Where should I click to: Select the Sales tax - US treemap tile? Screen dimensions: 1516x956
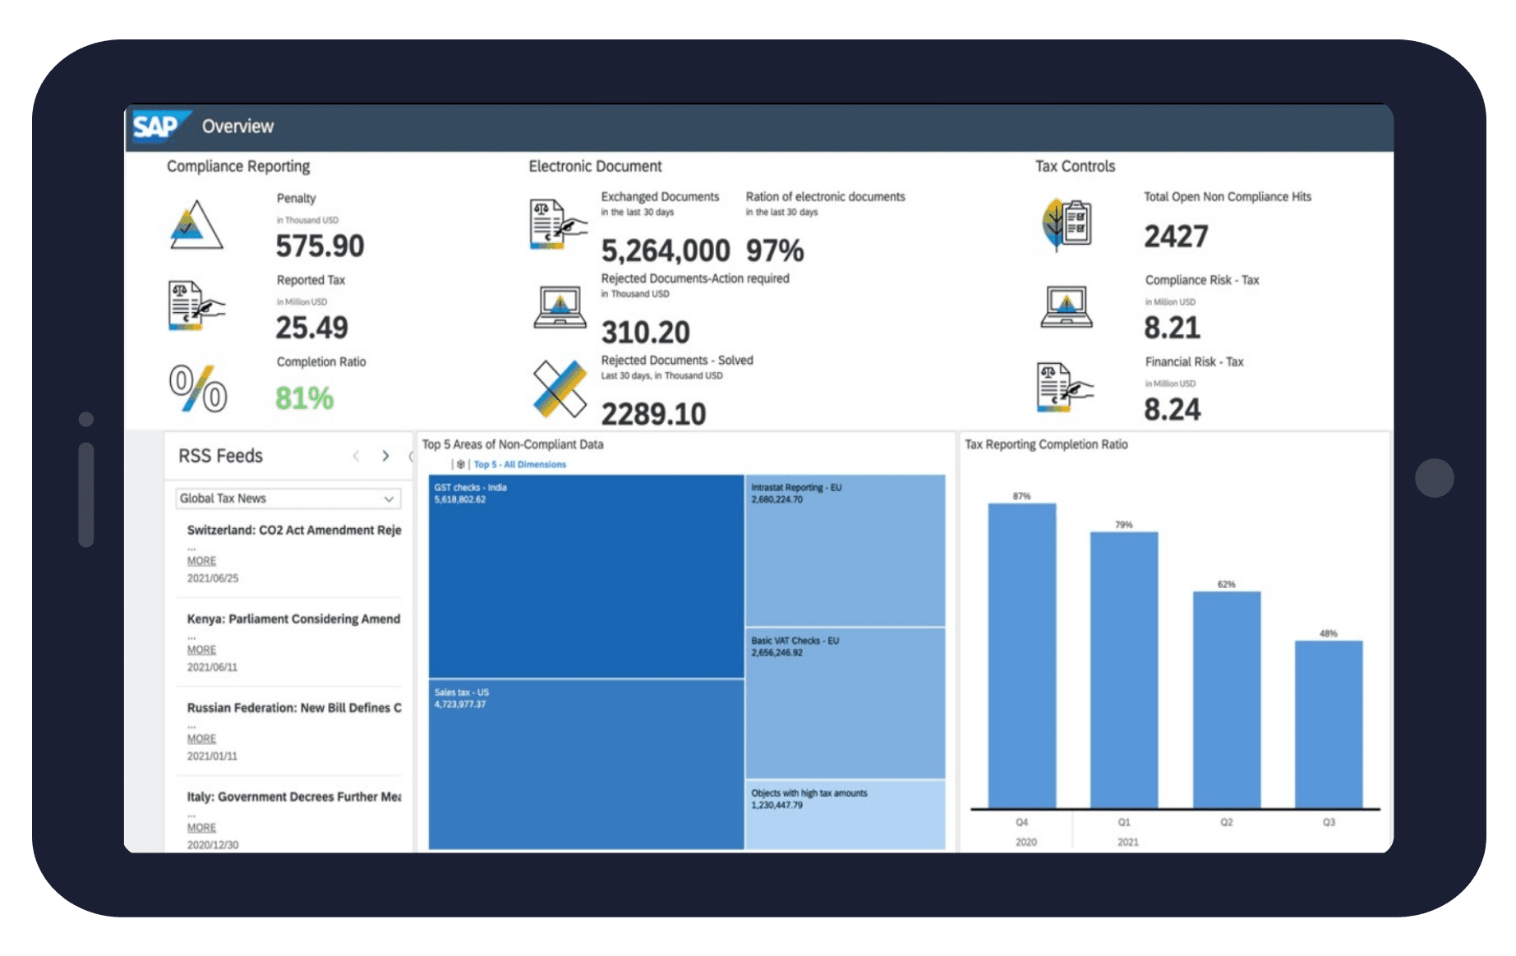click(586, 764)
